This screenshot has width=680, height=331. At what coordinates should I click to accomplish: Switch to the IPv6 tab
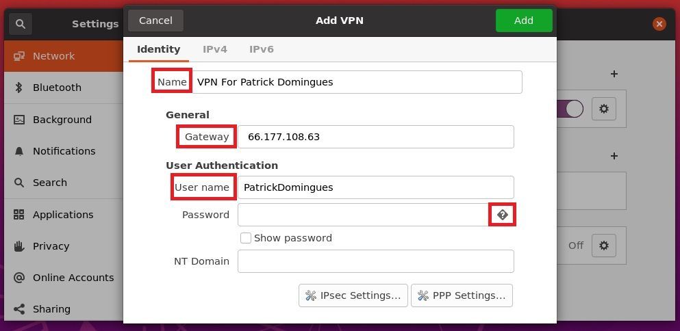pos(261,49)
